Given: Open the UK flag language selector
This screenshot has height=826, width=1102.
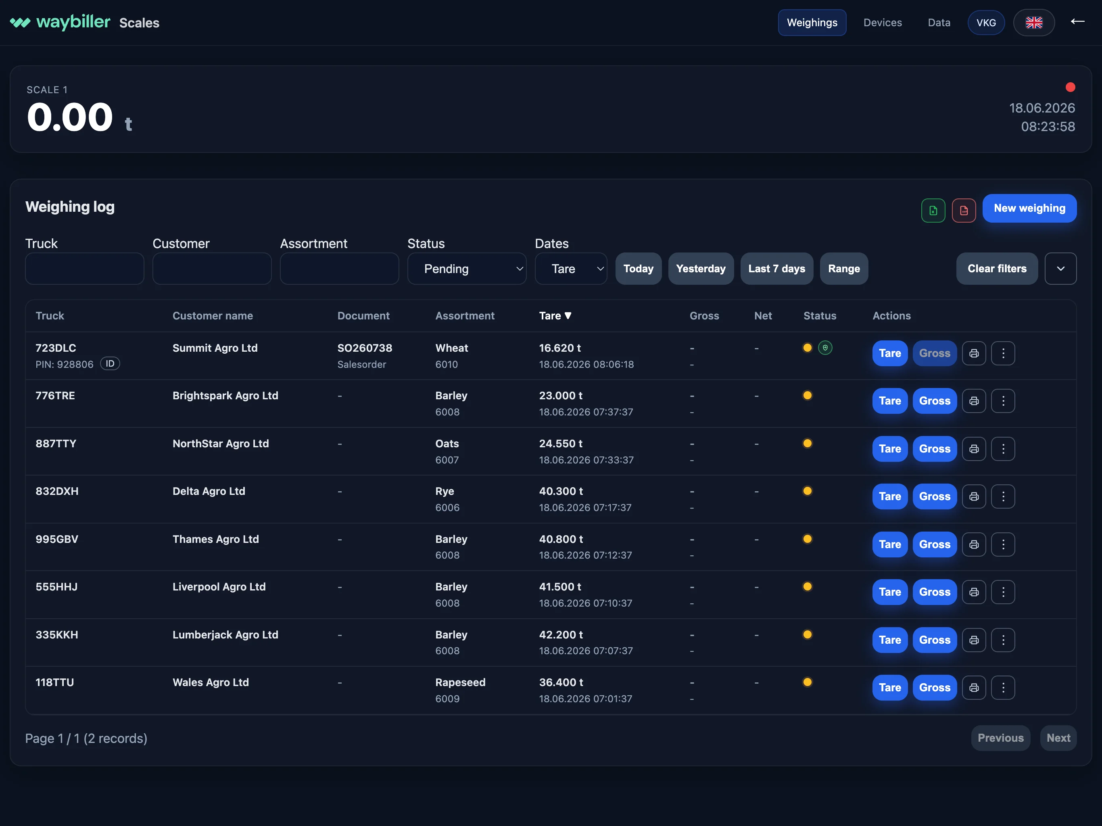Looking at the screenshot, I should (1034, 23).
